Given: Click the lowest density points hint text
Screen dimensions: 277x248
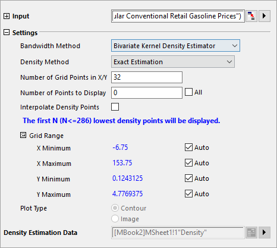Looking at the screenshot, I should (x=121, y=121).
